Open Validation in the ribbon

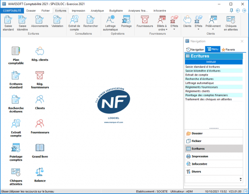coord(57,22)
